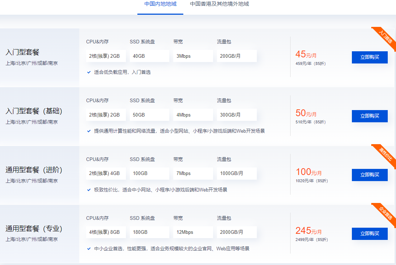The width and height of the screenshot is (396, 265).
Task: Click the 1000GB/月 traffic value
Action: point(237,174)
